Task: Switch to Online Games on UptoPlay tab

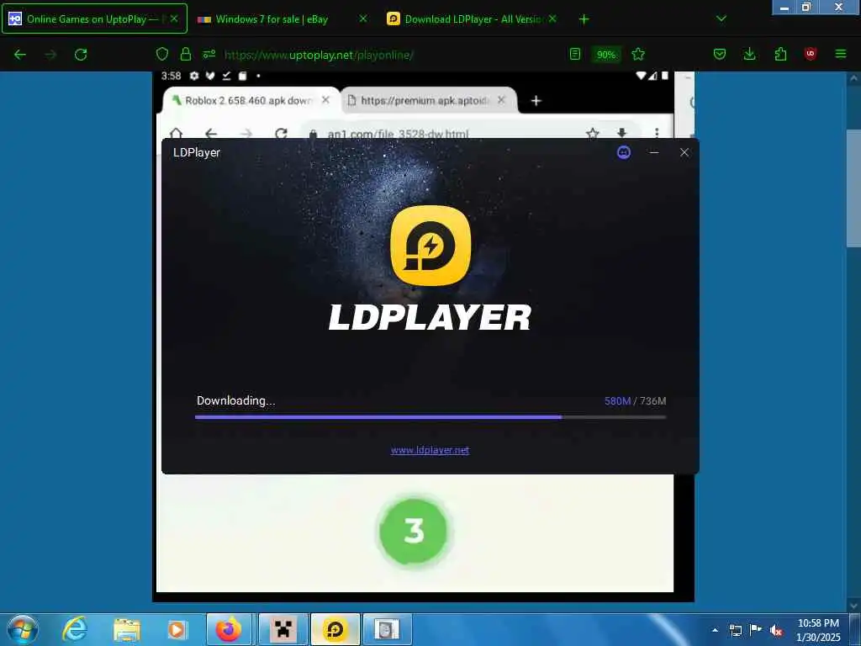Action: [94, 19]
